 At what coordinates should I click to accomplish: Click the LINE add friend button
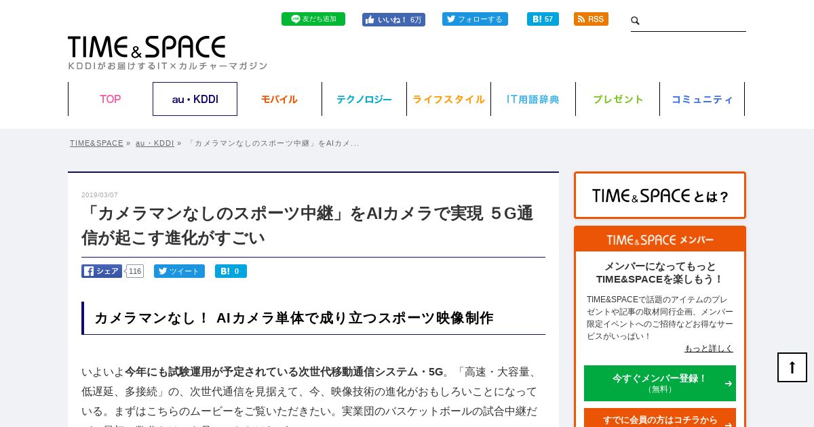point(313,19)
